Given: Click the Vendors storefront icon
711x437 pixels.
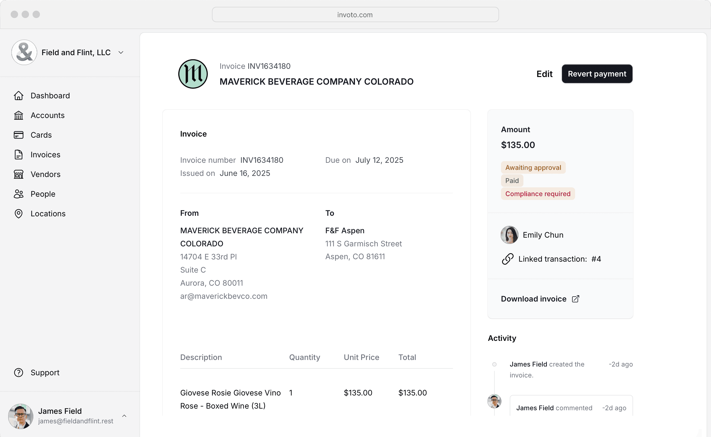Looking at the screenshot, I should point(19,174).
